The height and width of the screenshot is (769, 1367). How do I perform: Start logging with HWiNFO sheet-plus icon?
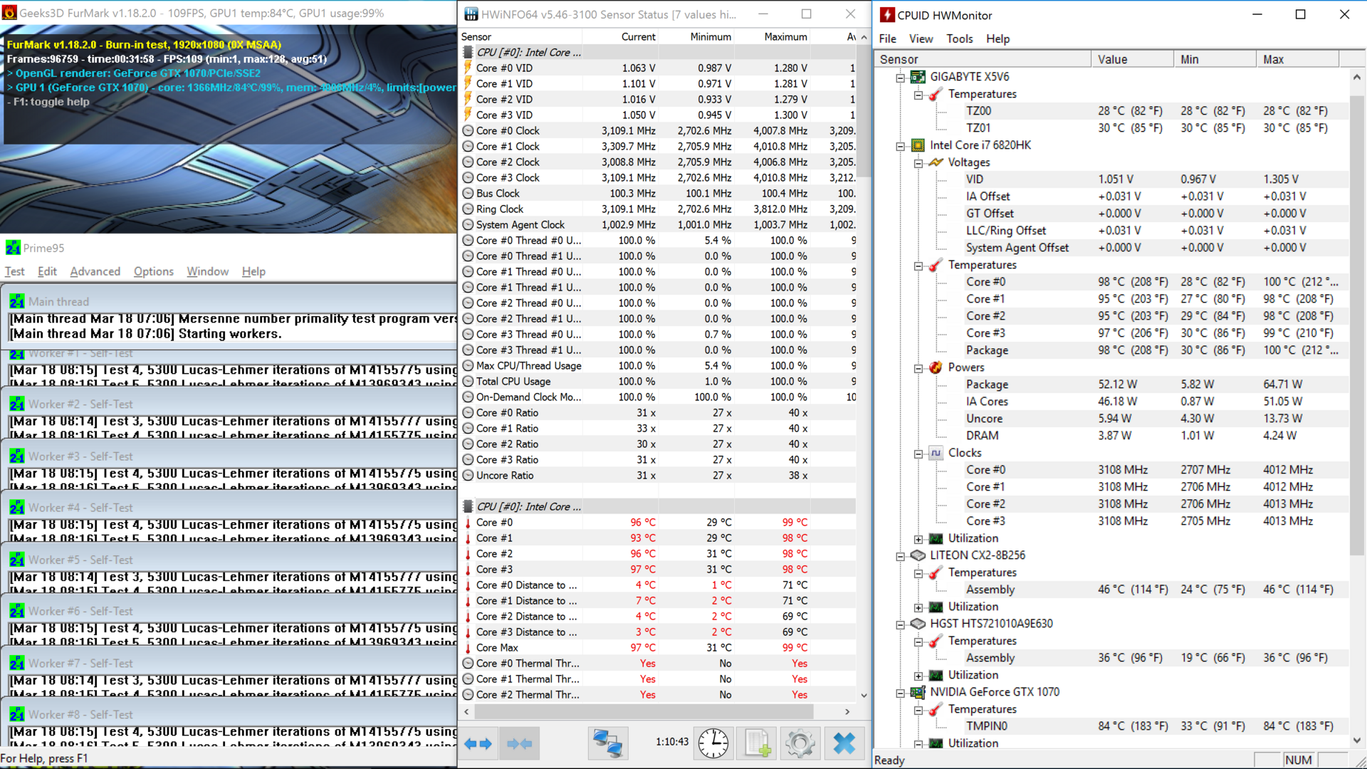[x=757, y=743]
